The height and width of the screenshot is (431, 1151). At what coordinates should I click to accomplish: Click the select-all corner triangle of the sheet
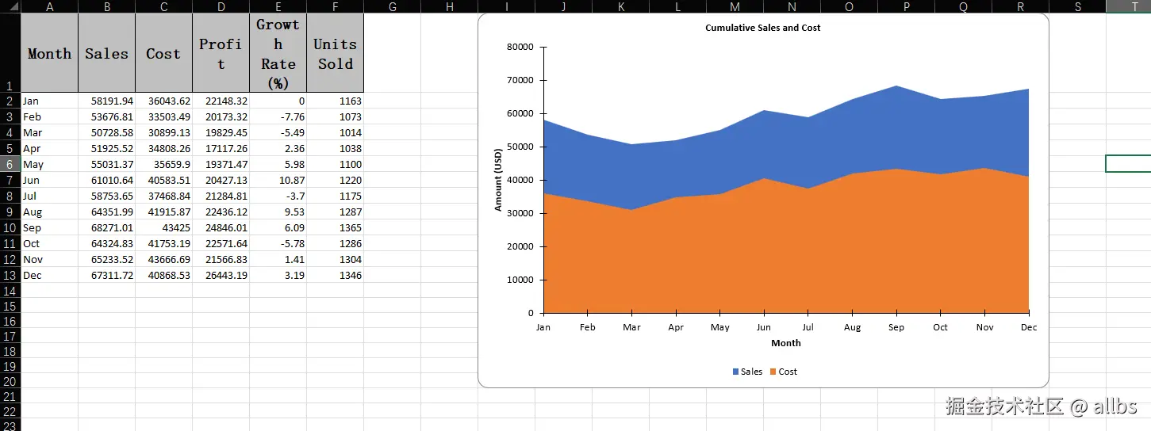pos(10,6)
